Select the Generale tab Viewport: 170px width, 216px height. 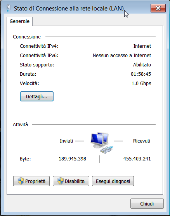[x=19, y=21]
